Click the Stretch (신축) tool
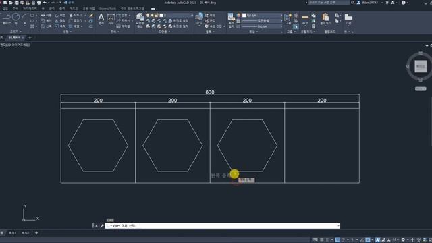This screenshot has width=432, height=243. click(47, 26)
